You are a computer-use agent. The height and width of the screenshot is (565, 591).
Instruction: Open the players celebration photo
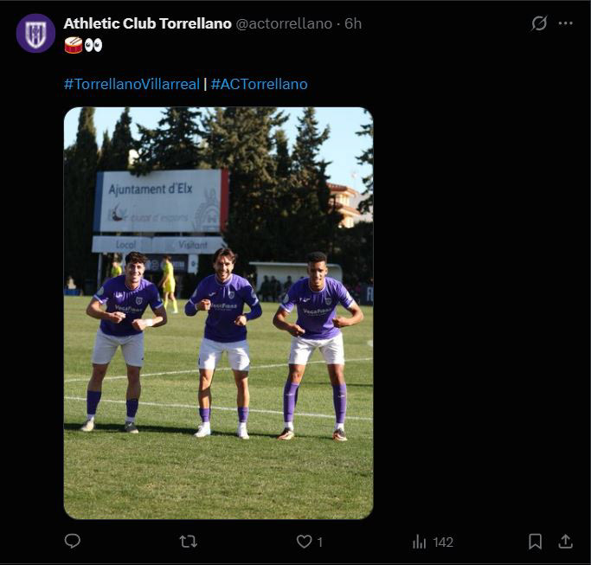tap(219, 313)
